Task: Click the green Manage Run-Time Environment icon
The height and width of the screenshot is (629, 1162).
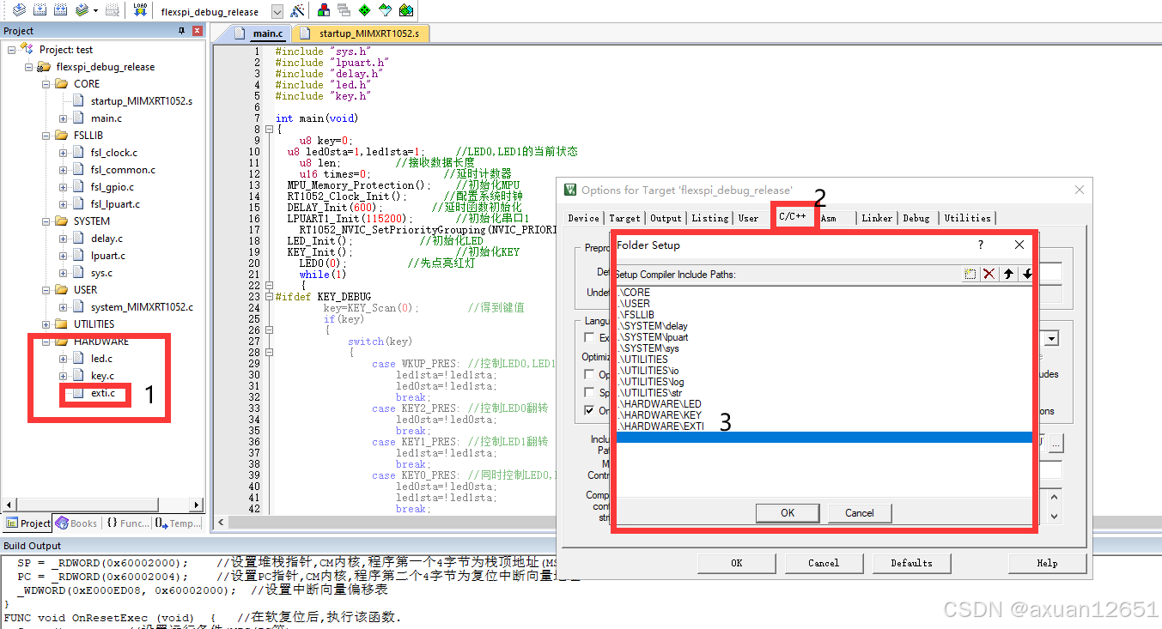Action: point(365,11)
